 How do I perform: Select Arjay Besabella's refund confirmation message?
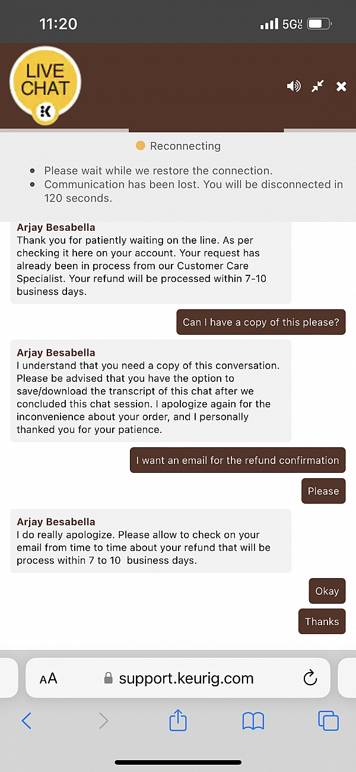tap(151, 541)
